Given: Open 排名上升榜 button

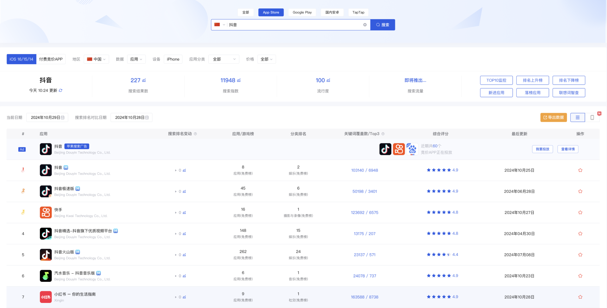Looking at the screenshot, I should [x=533, y=80].
